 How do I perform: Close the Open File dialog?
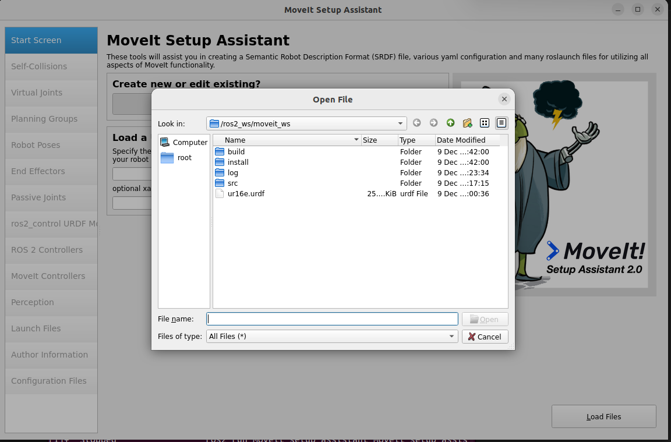point(504,99)
